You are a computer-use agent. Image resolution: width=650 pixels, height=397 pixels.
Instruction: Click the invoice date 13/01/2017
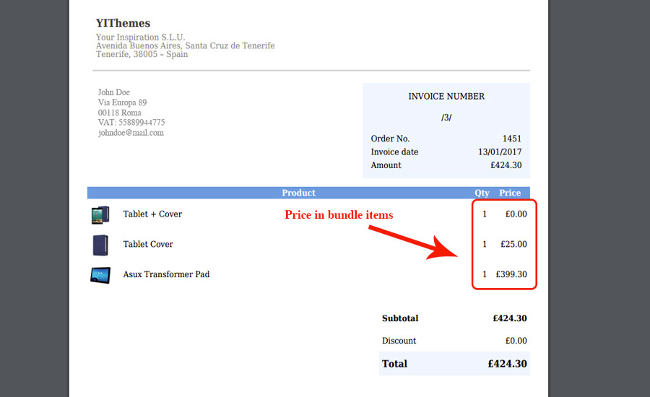[x=500, y=152]
